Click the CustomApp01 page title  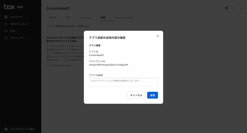pyautogui.click(x=58, y=8)
